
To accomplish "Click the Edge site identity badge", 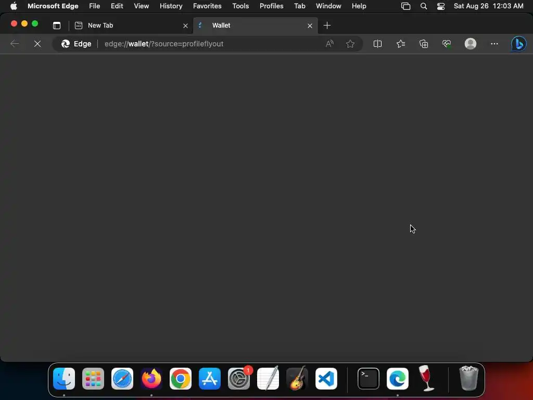I will pyautogui.click(x=76, y=44).
